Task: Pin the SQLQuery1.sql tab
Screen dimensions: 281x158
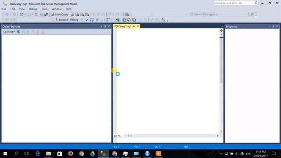Action: point(134,26)
